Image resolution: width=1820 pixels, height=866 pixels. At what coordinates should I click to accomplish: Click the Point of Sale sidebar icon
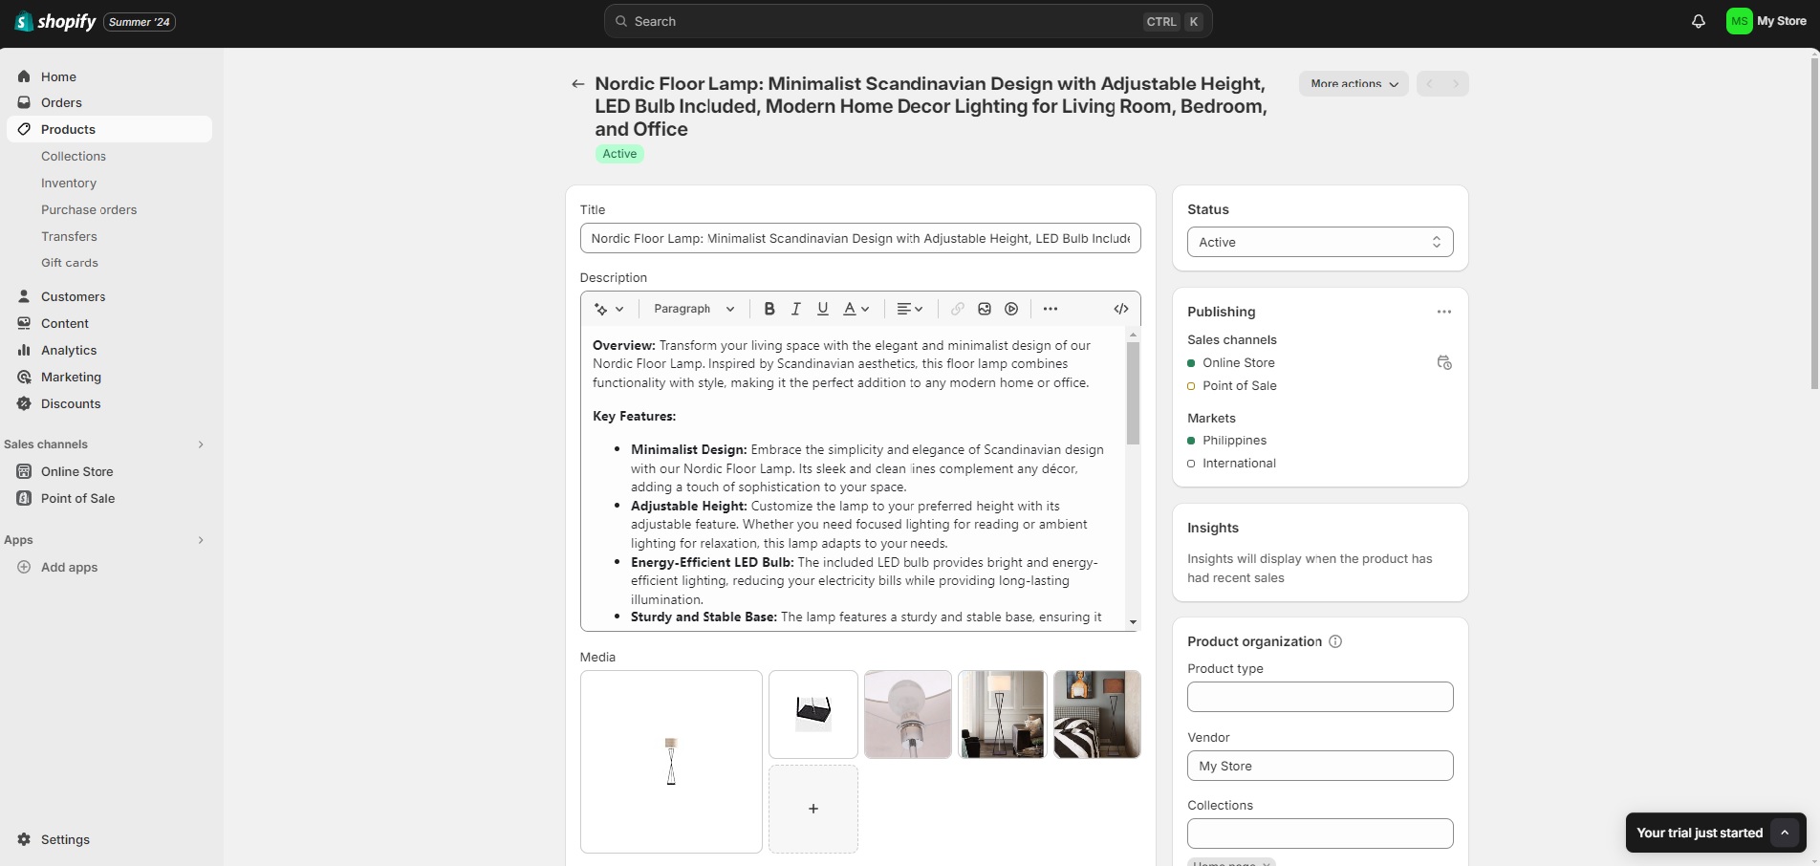point(24,498)
